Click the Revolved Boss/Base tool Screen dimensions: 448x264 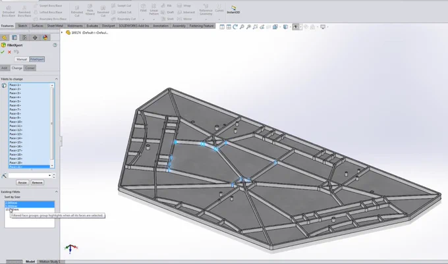coord(24,11)
